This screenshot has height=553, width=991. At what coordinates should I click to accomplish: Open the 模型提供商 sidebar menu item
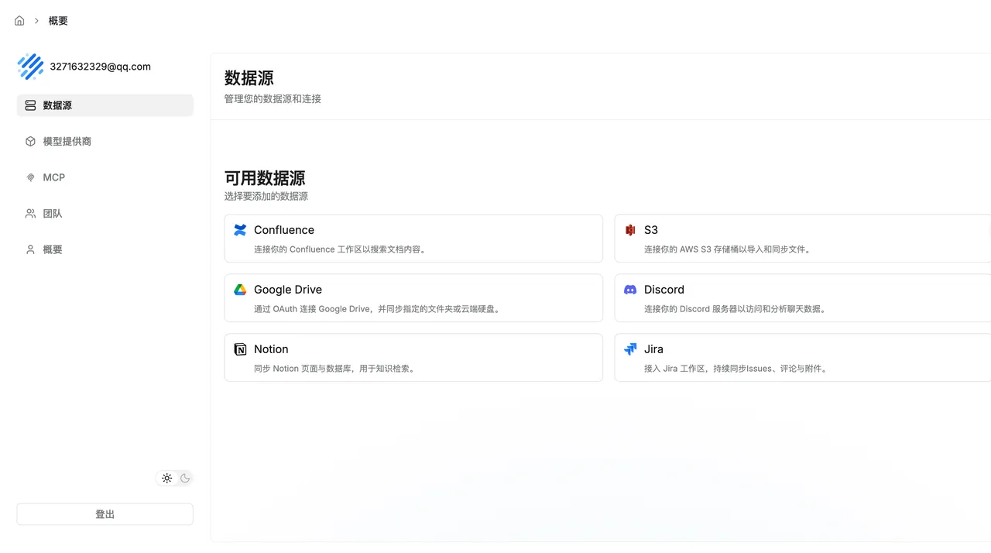[105, 142]
